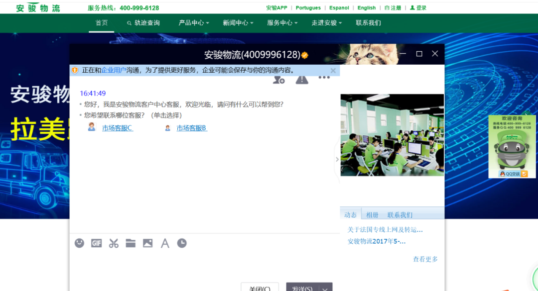The height and width of the screenshot is (291, 538).
Task: Open the emoji picker in chat toolbar
Action: click(x=79, y=243)
